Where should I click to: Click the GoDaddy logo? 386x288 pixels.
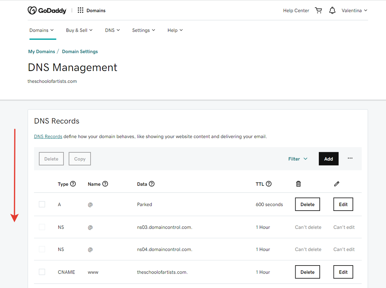[x=47, y=11]
